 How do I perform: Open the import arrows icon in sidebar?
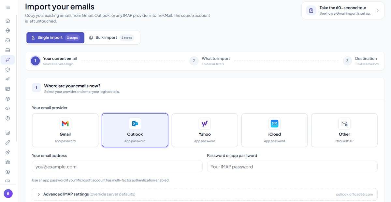coord(8,60)
